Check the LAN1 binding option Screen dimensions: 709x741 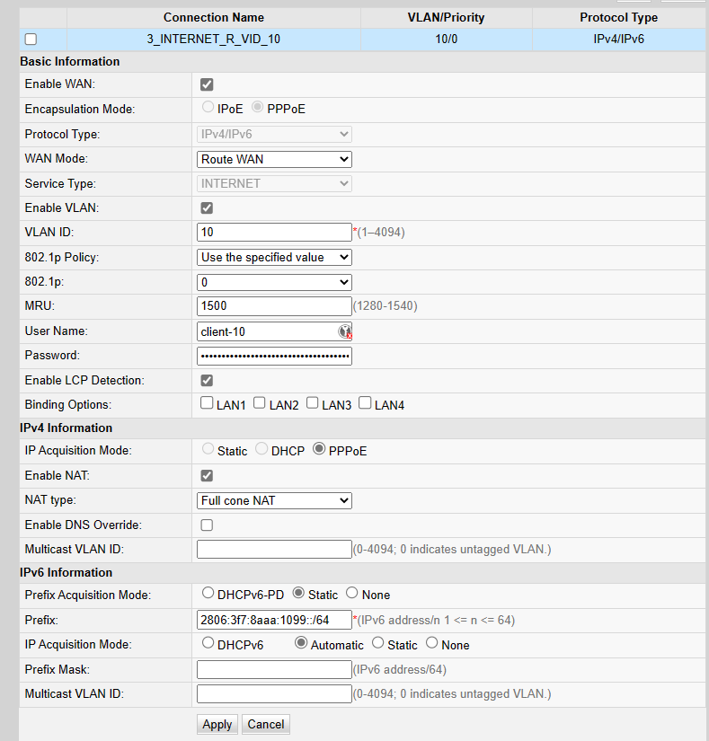[x=208, y=404]
